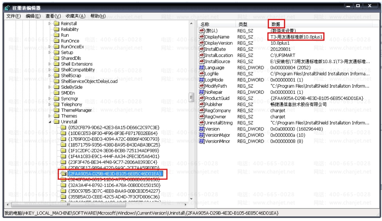Select key {350C97B5-3D7C-4EE8-BAA9-00BCB3D54227}

tap(114, 191)
